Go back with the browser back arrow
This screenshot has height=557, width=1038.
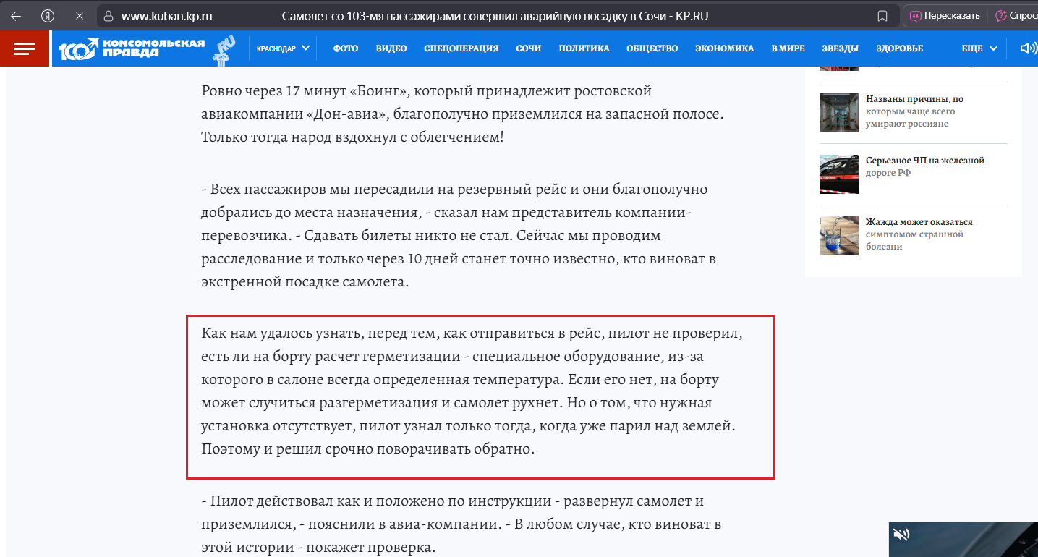click(16, 16)
